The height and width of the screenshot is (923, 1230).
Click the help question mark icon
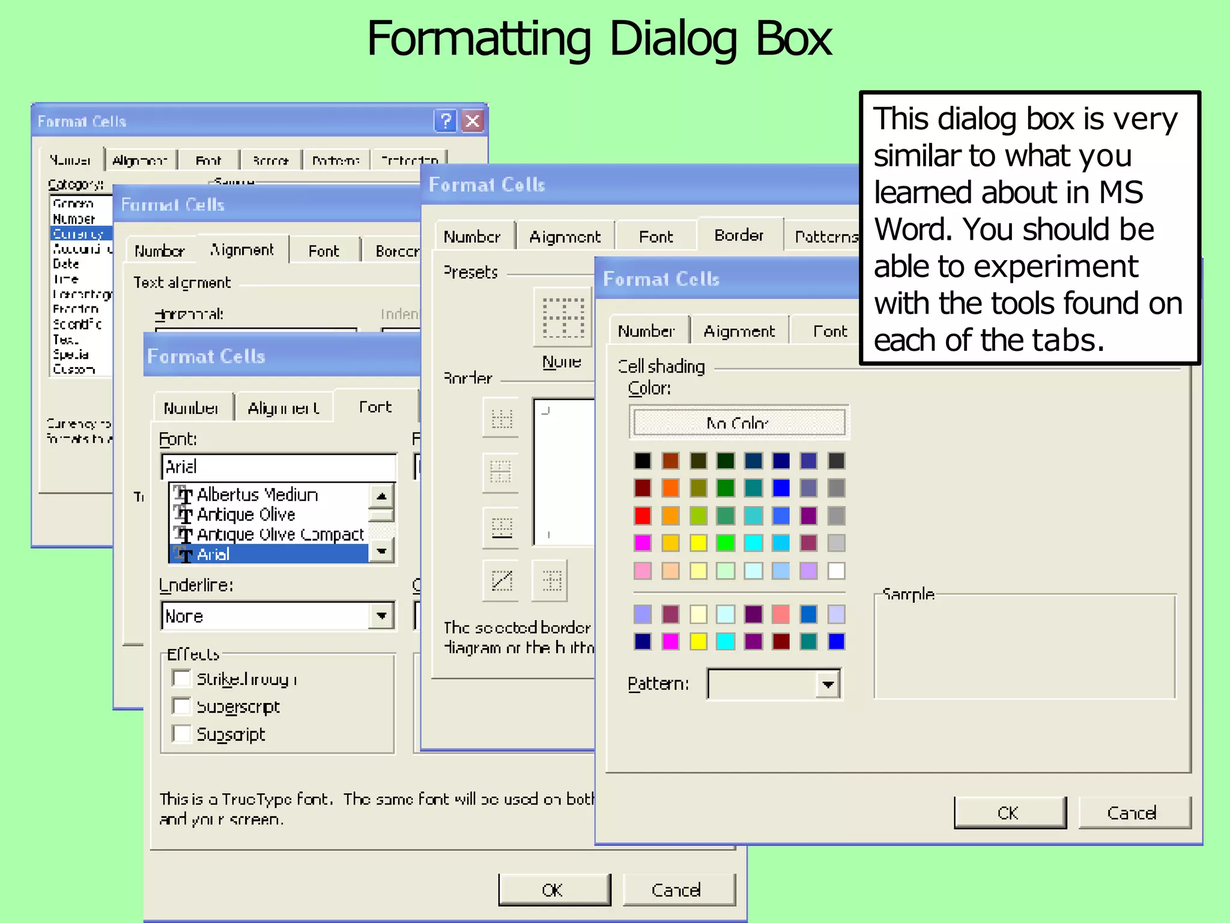click(445, 121)
